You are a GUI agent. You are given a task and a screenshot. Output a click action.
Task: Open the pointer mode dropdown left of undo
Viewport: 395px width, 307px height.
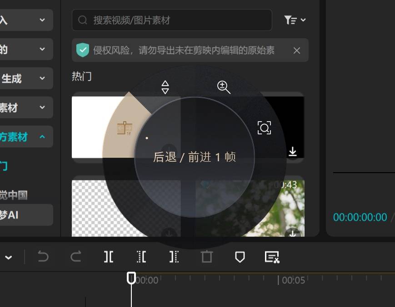(x=8, y=257)
